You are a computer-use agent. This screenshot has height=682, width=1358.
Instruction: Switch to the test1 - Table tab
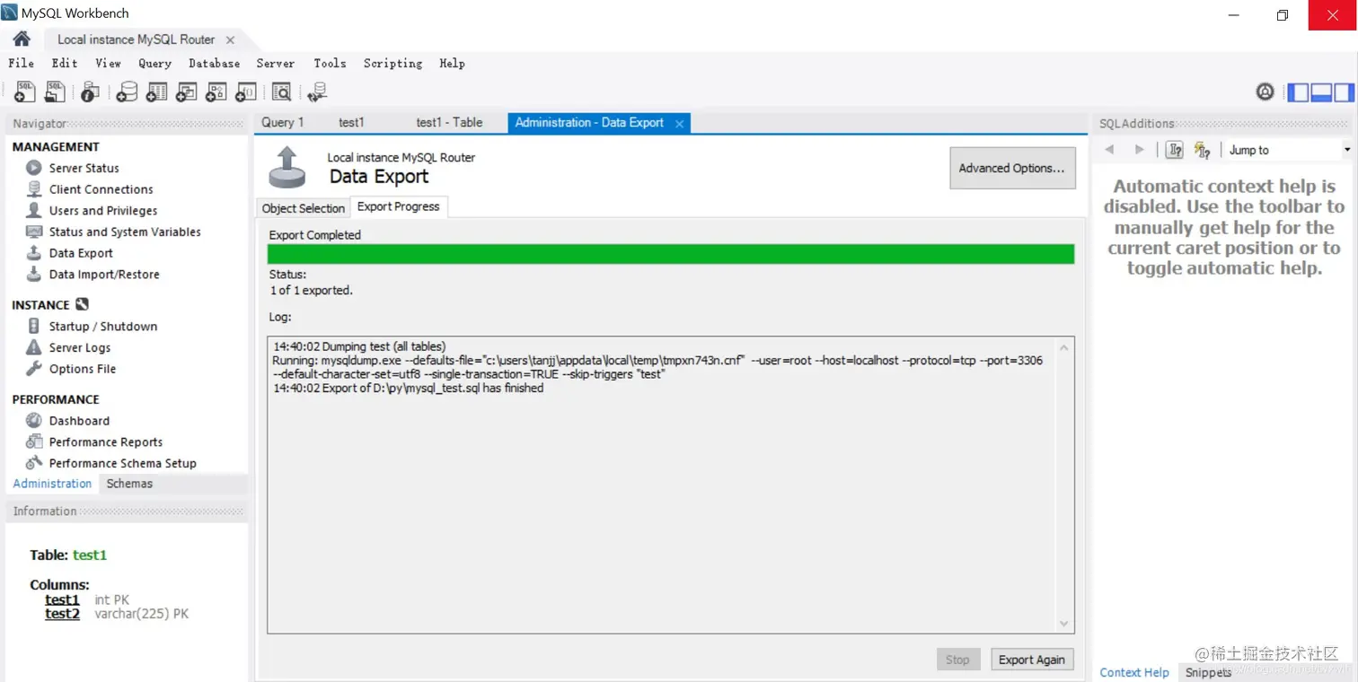[449, 122]
